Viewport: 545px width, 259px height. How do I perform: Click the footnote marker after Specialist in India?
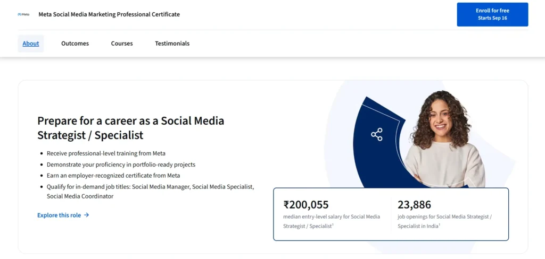[x=440, y=225]
